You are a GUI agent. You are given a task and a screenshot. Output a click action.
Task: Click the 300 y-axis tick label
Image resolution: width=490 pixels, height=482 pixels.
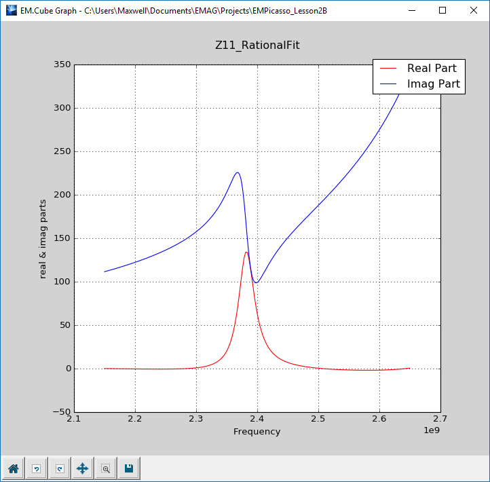coord(62,108)
